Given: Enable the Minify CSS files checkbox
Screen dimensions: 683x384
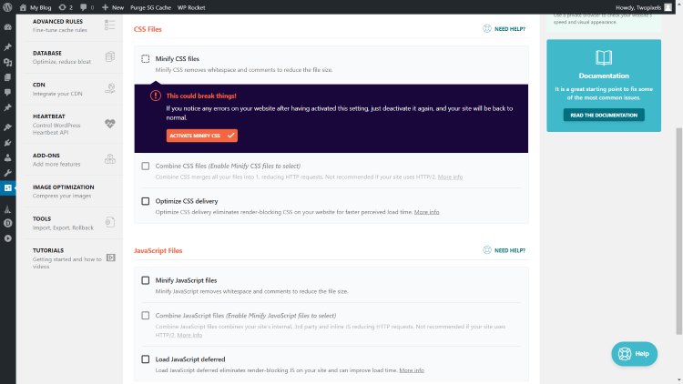Looking at the screenshot, I should (146, 59).
